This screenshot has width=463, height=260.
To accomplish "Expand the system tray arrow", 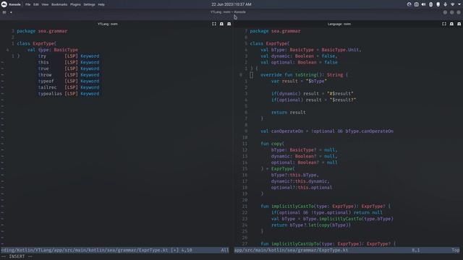I will point(459,4).
